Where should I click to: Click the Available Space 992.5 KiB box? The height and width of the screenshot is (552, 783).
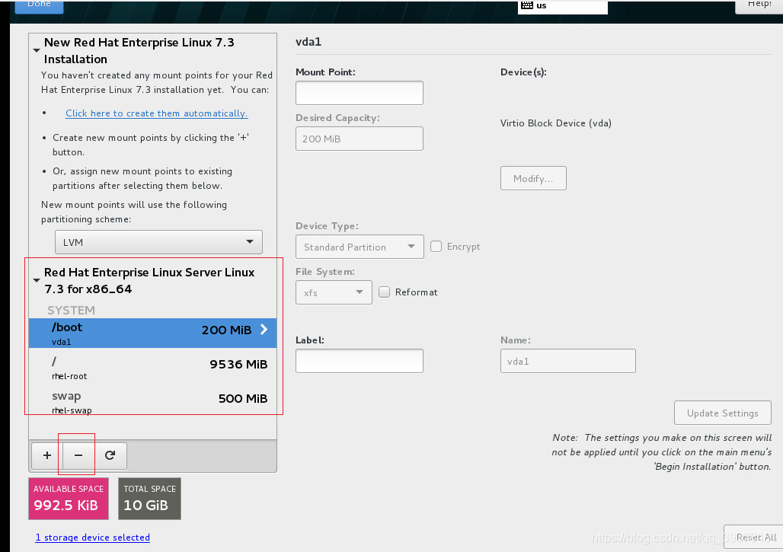(x=69, y=499)
